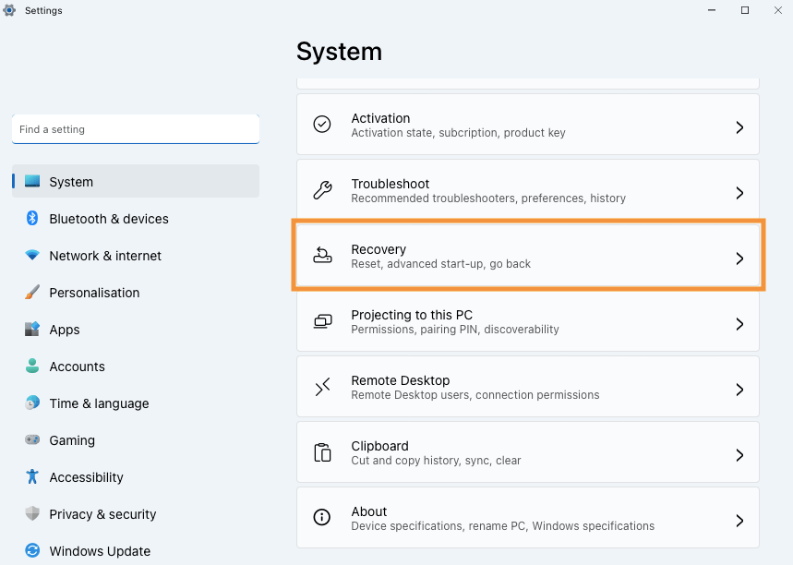Click the About info icon
Viewport: 793px width, 565px height.
(322, 518)
